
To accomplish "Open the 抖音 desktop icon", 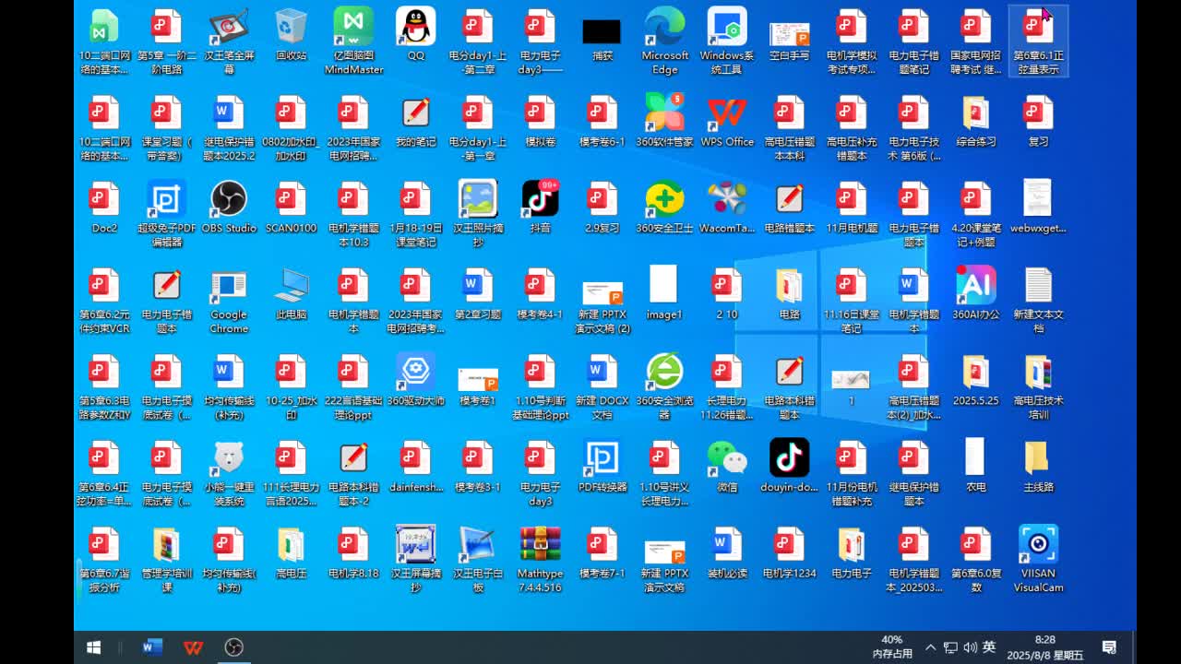I will (540, 207).
